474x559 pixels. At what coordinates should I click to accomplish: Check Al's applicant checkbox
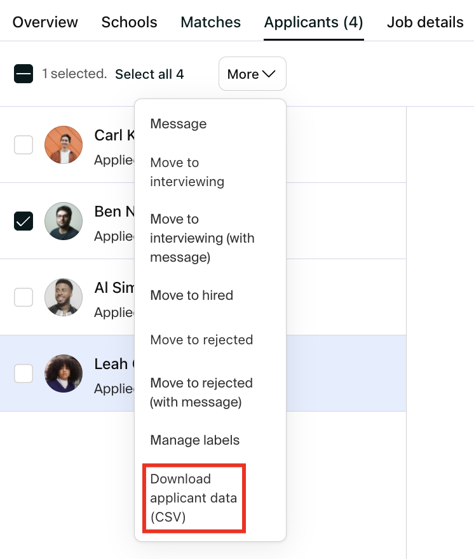click(x=24, y=297)
